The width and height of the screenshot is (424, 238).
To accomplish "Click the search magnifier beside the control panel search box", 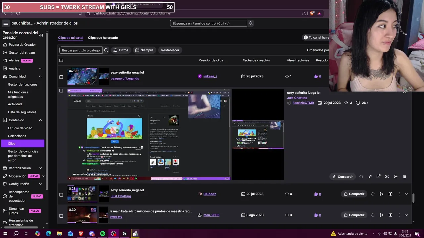I will point(251,23).
